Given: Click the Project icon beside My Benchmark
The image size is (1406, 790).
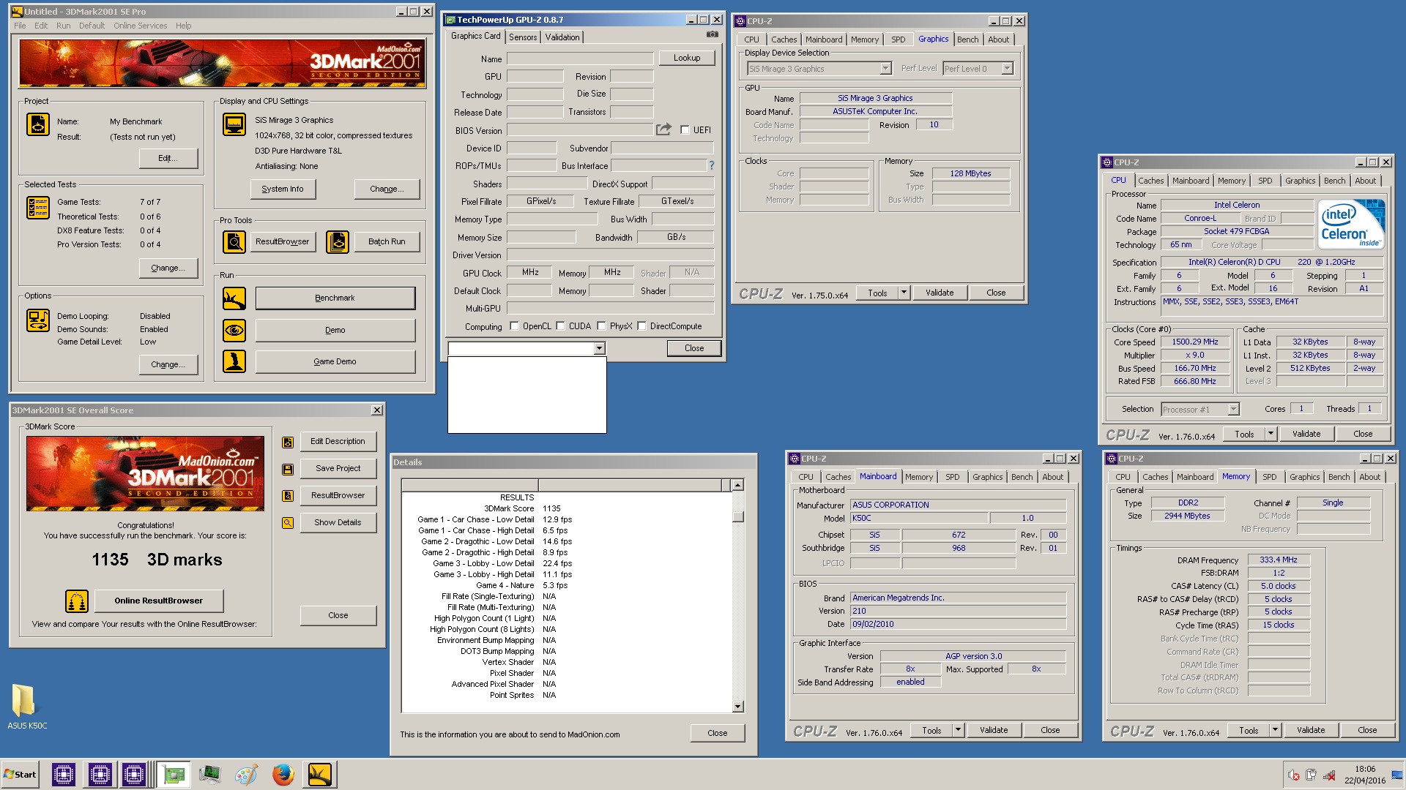Looking at the screenshot, I should [x=38, y=124].
